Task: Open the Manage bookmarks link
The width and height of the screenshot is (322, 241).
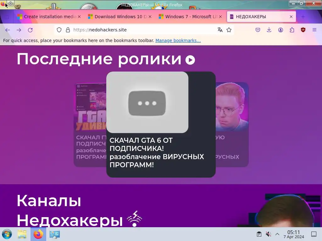Action: point(178,40)
